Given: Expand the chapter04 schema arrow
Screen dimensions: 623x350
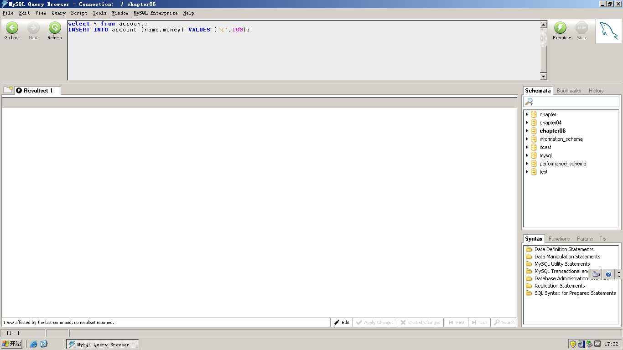Looking at the screenshot, I should tap(527, 123).
